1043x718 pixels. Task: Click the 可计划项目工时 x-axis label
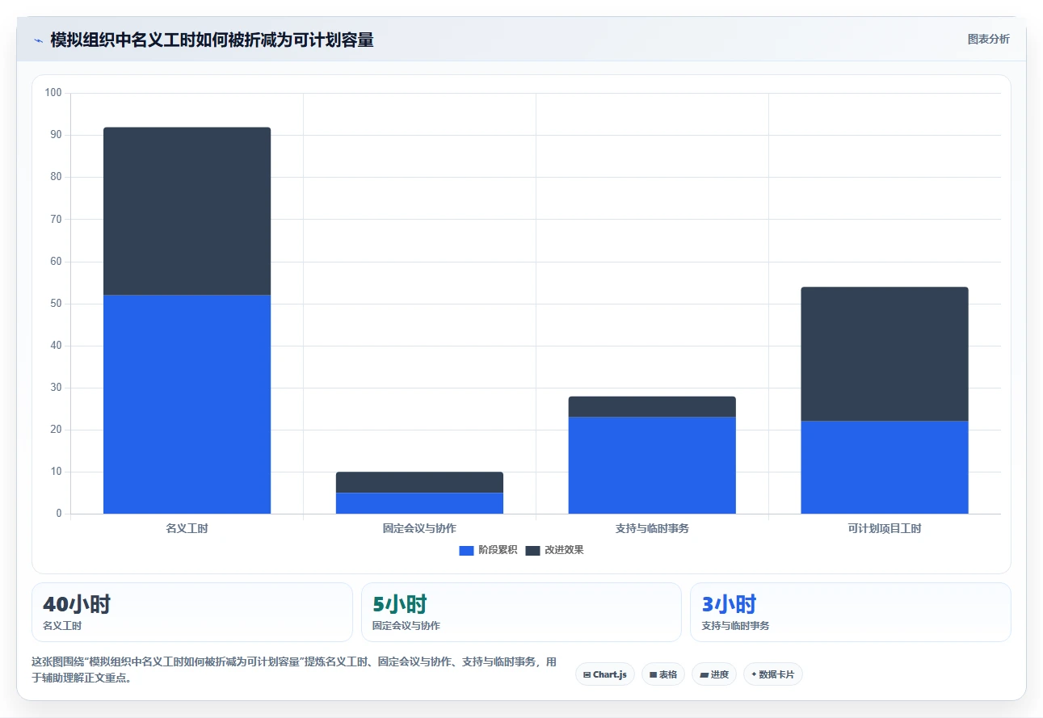click(885, 529)
